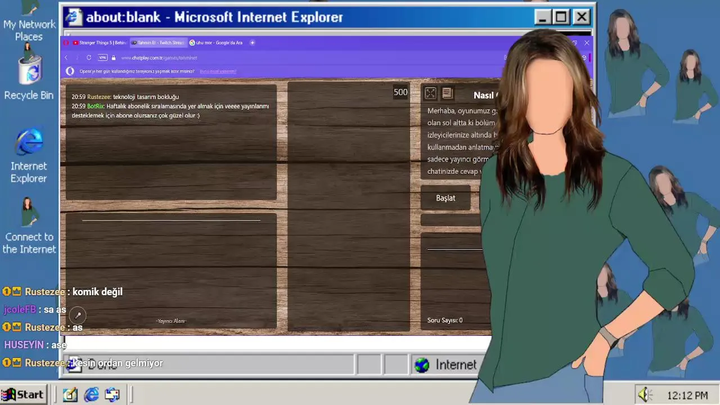The height and width of the screenshot is (405, 720).
Task: Click the chatplay.com.tr address bar
Action: coord(159,58)
